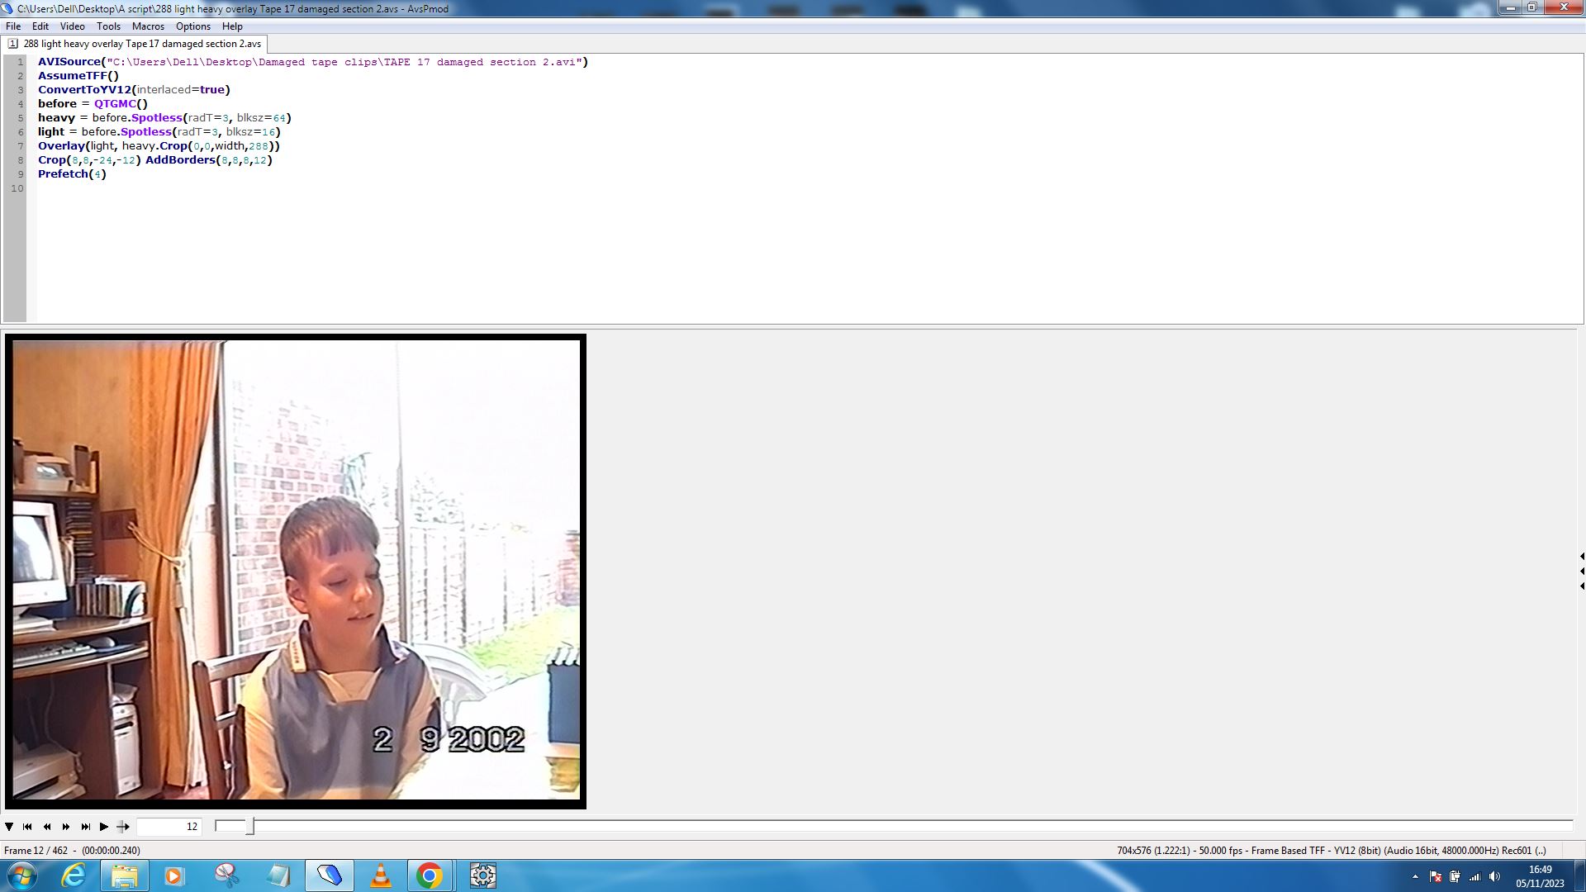The width and height of the screenshot is (1586, 892).
Task: Open the Macros menu
Action: (x=148, y=26)
